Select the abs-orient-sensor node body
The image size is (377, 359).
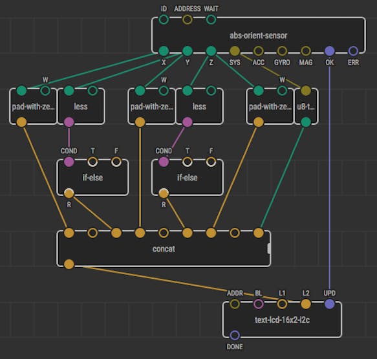[x=259, y=36]
